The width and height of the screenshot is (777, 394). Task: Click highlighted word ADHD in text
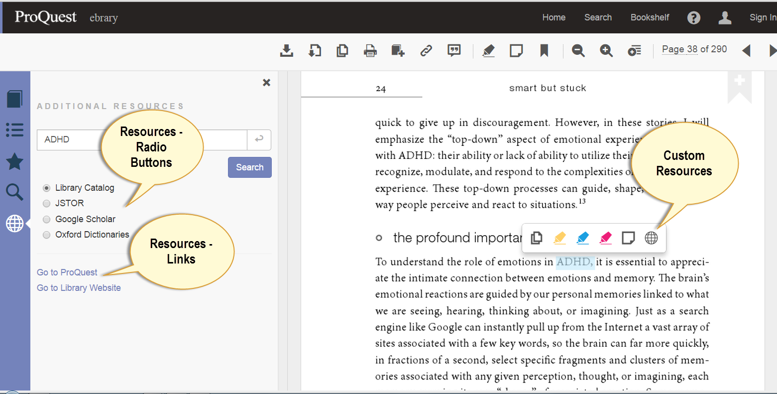(574, 262)
